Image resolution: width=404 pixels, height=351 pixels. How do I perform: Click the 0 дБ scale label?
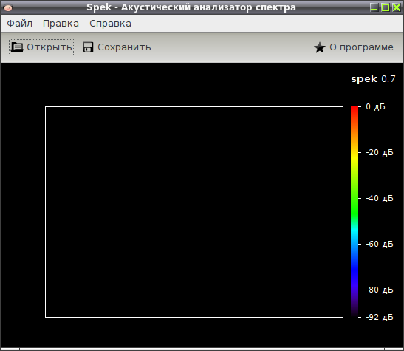point(375,106)
